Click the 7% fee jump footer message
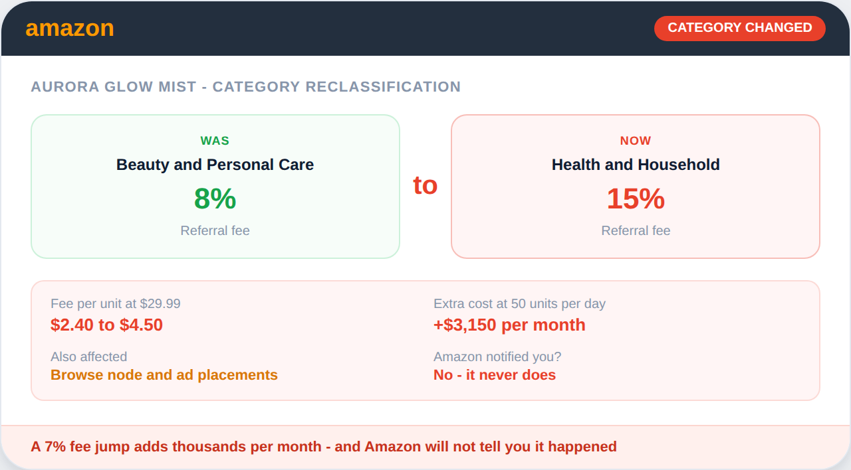This screenshot has width=851, height=470. (324, 447)
